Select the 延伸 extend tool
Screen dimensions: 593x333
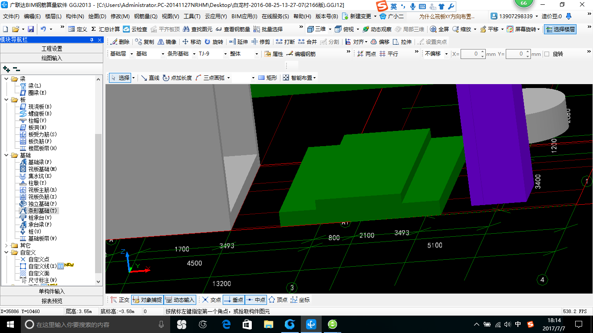pyautogui.click(x=238, y=42)
